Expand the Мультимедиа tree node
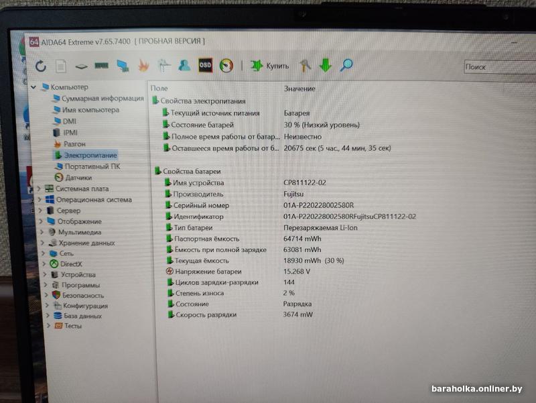This screenshot has height=403, width=536. point(42,232)
